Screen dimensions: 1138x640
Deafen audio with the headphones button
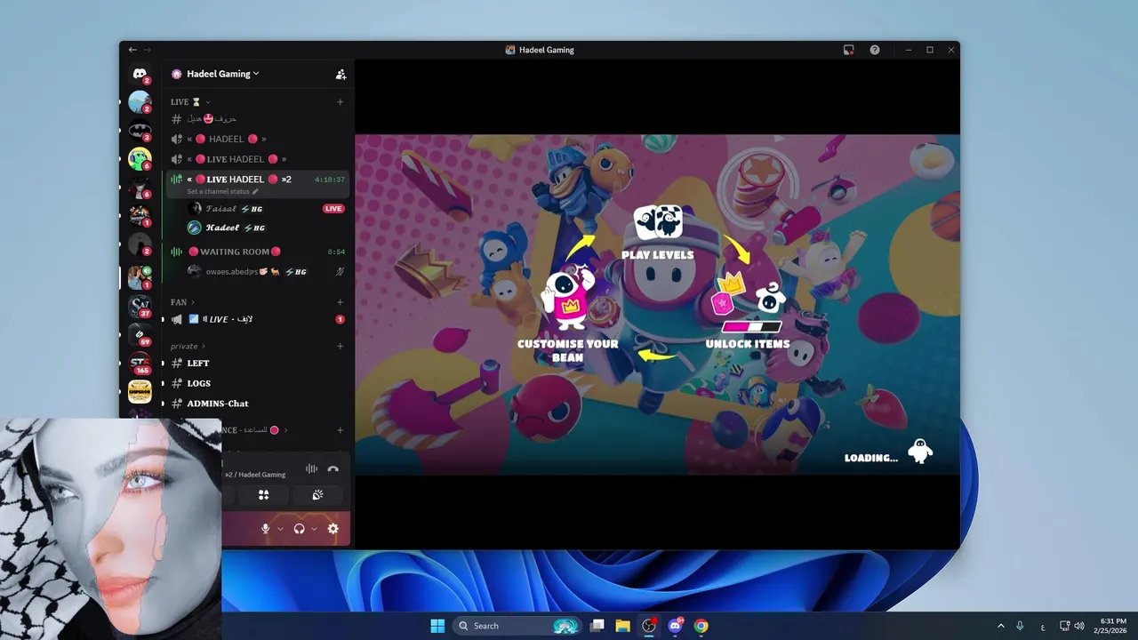click(299, 529)
